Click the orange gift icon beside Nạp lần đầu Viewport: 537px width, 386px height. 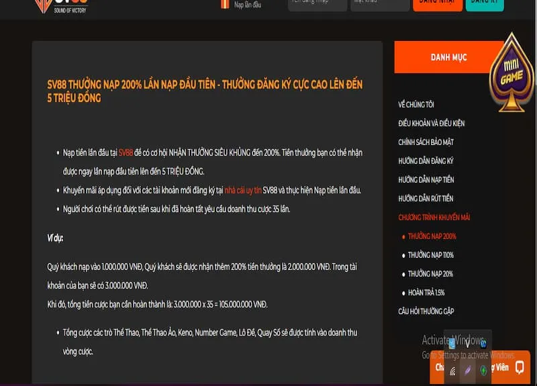pos(224,4)
